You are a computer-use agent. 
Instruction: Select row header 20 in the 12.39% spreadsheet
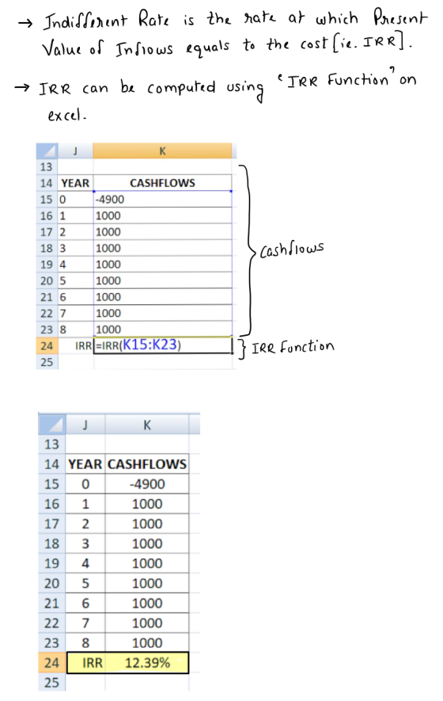[x=52, y=583]
